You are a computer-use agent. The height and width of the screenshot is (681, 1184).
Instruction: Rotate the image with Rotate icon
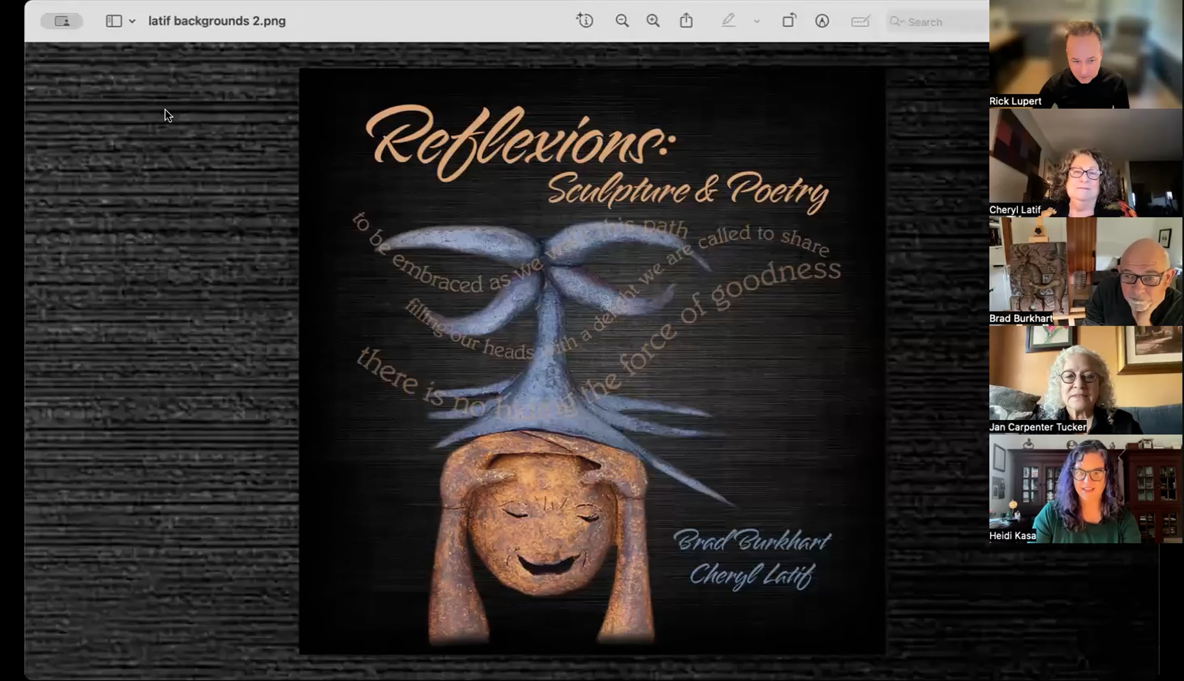coord(789,21)
